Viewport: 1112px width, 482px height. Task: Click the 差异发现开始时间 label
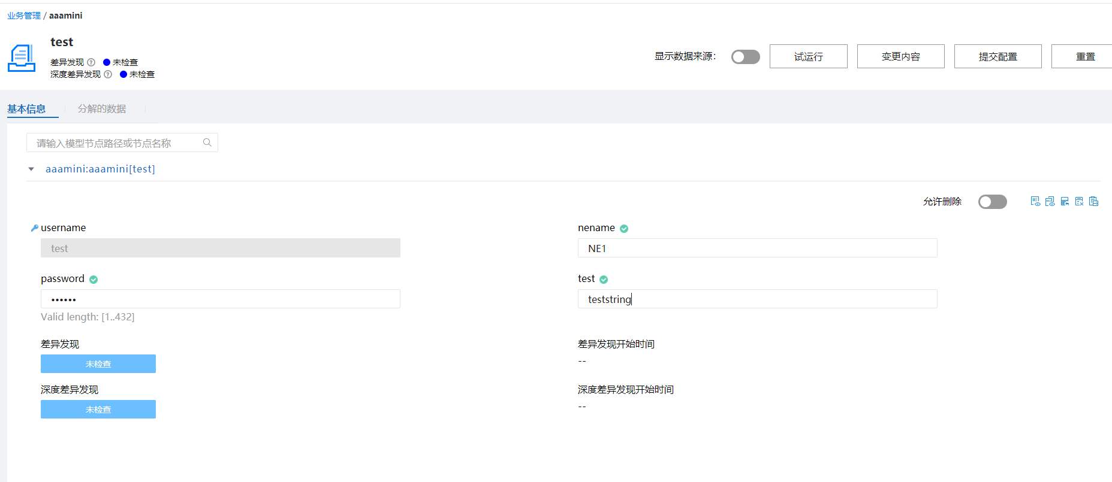[x=616, y=344]
